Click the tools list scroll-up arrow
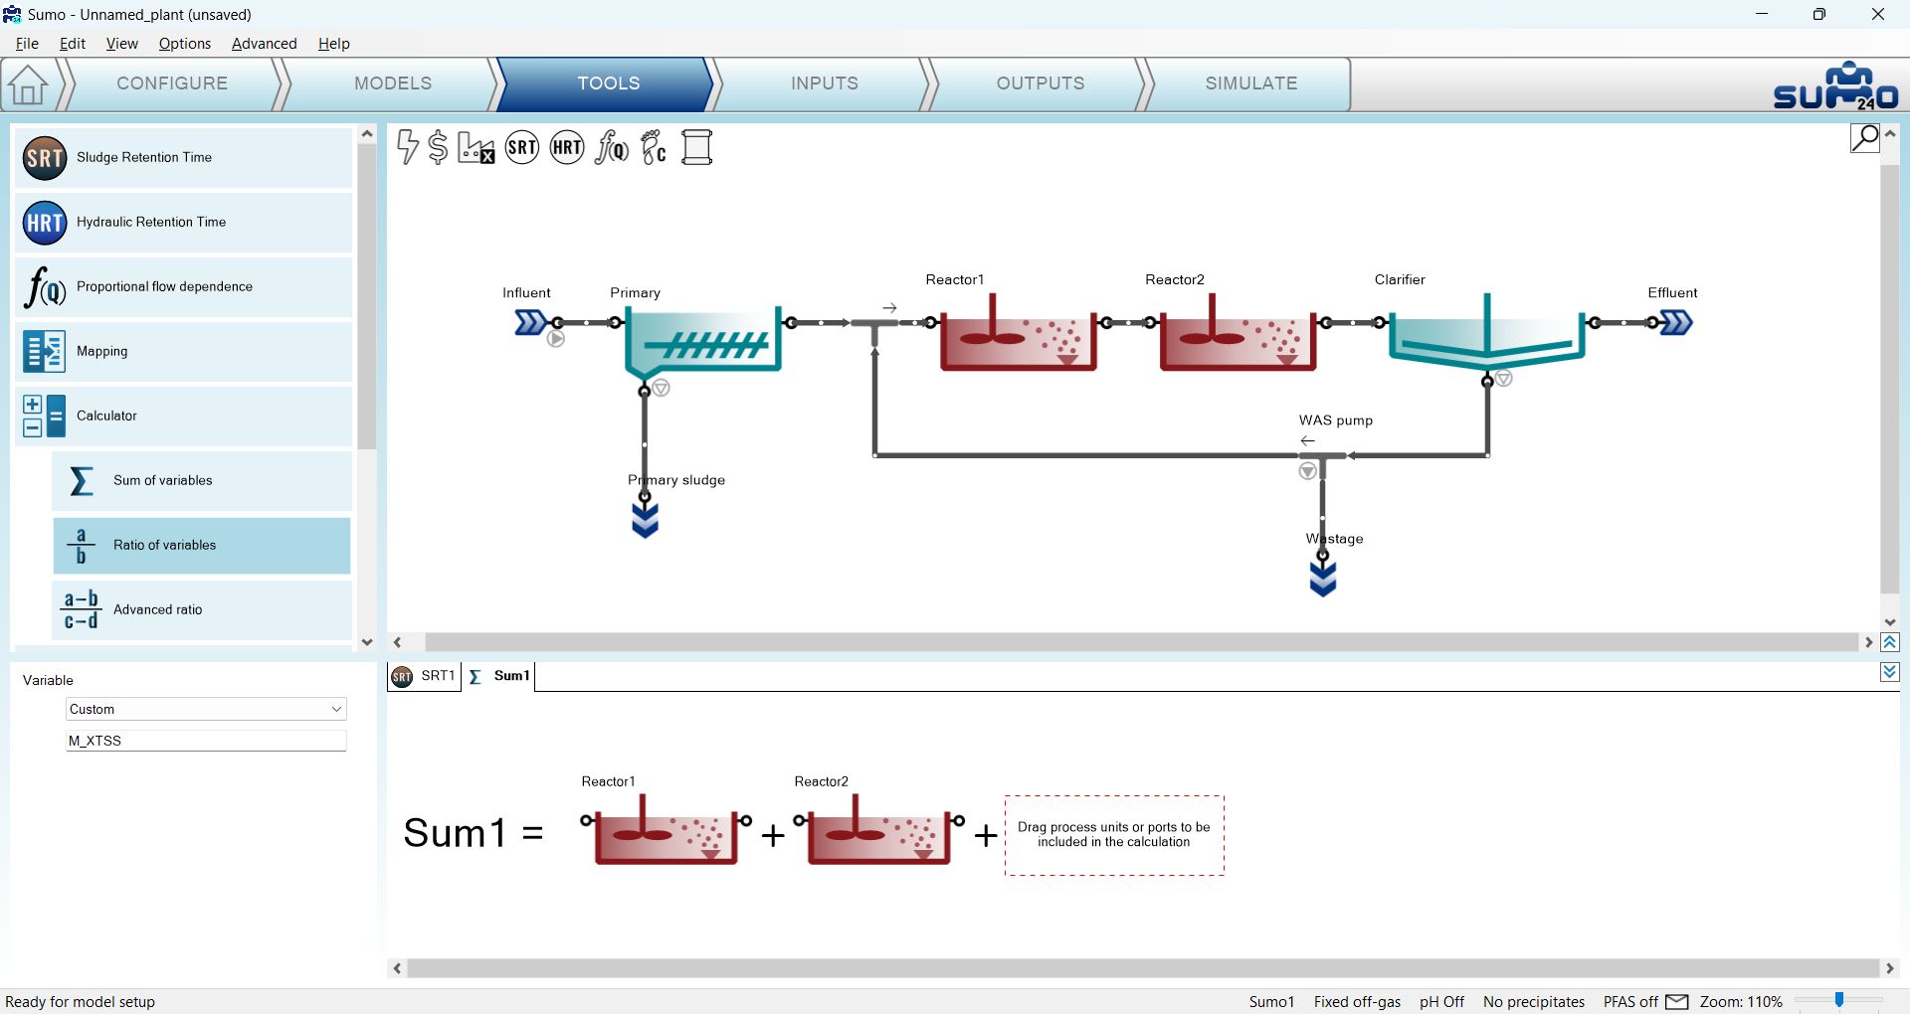The width and height of the screenshot is (1910, 1014). tap(367, 133)
